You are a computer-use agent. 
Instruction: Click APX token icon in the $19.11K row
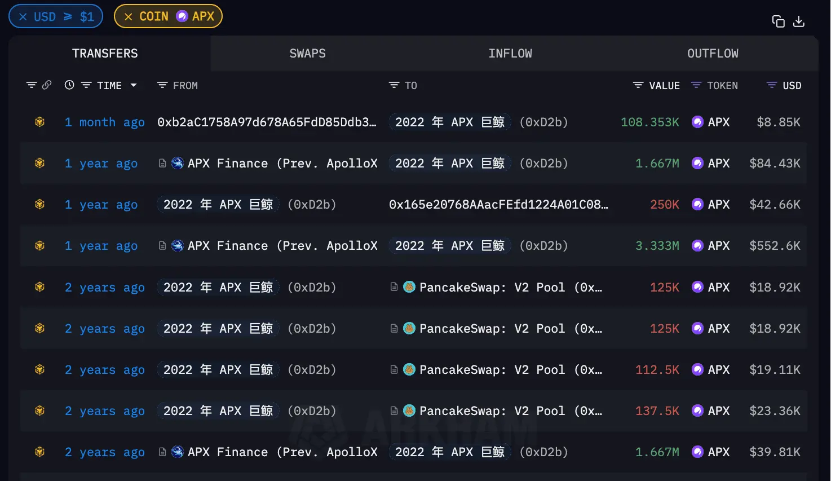[x=697, y=369]
